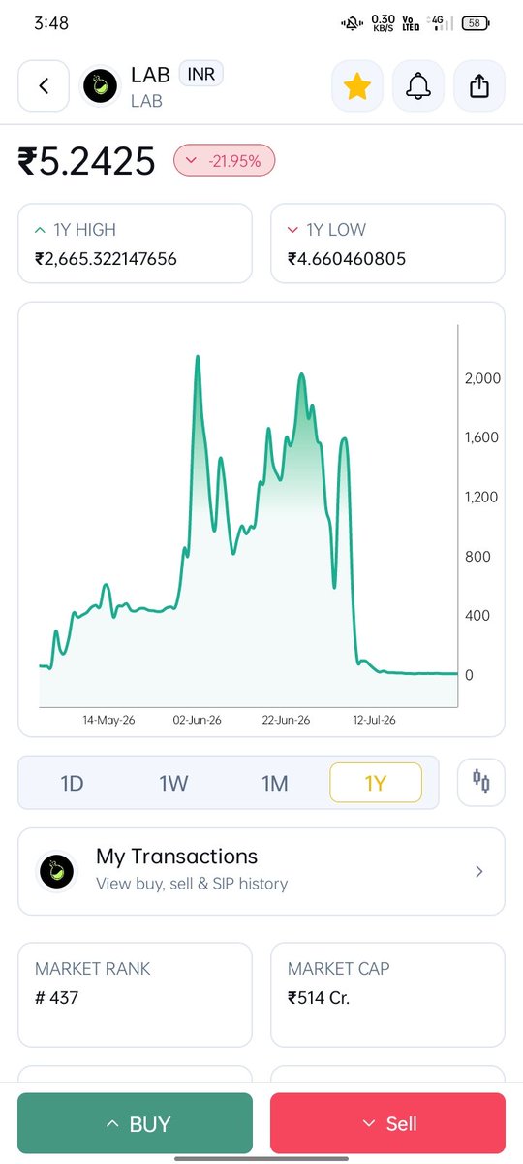Expand My Transactions with the chevron
The width and height of the screenshot is (523, 1164).
478,871
